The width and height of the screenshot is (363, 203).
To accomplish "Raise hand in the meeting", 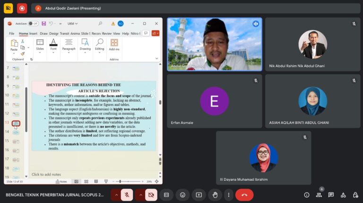I will (215, 194).
